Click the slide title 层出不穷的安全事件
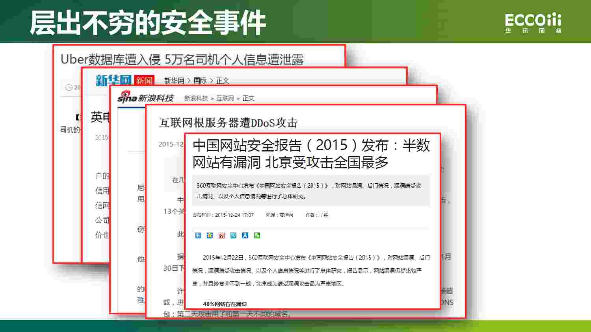 coord(148,23)
